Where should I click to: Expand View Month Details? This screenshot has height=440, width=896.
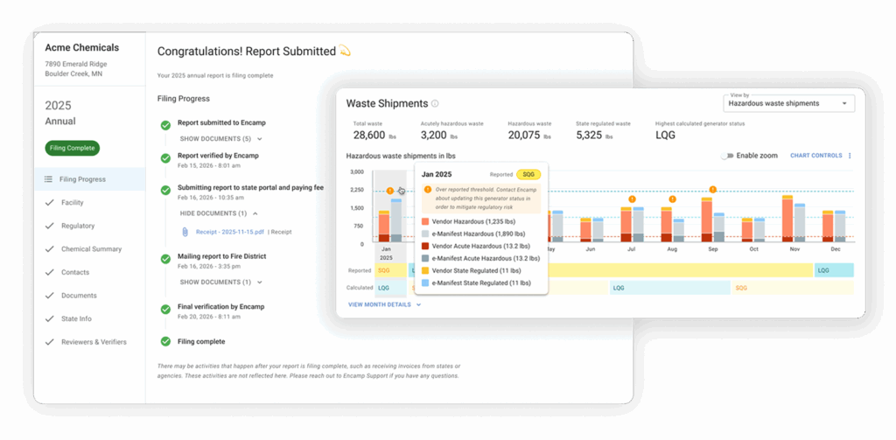pyautogui.click(x=384, y=304)
